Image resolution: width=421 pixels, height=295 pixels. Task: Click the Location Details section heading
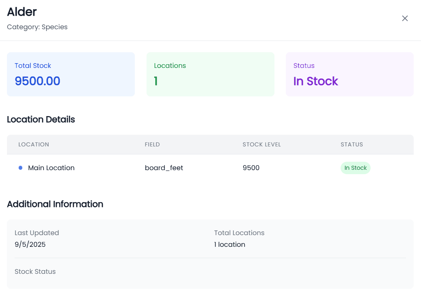41,119
